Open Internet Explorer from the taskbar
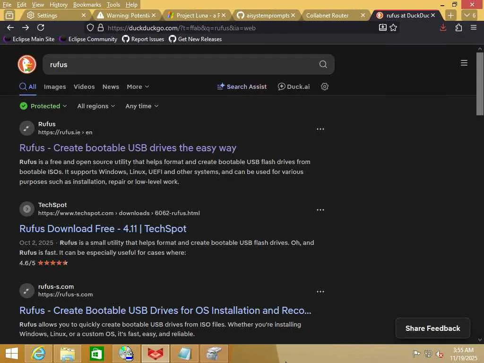The width and height of the screenshot is (484, 363). (x=38, y=354)
